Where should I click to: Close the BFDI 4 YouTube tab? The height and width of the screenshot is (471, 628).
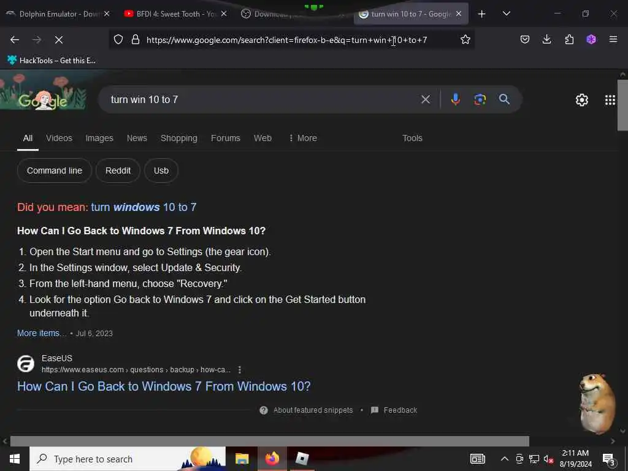[224, 14]
